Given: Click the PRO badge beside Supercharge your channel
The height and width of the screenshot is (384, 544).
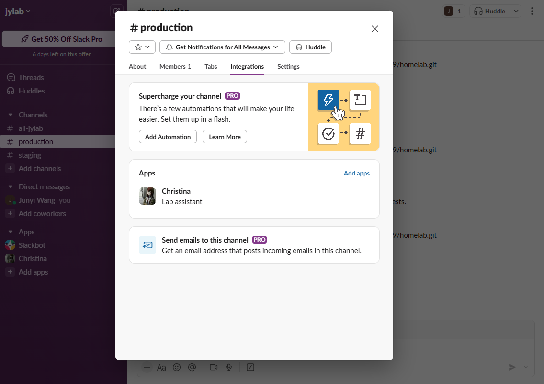Looking at the screenshot, I should [x=232, y=96].
